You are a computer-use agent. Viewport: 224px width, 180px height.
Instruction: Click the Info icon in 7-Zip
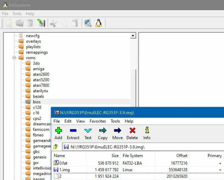[147, 130]
